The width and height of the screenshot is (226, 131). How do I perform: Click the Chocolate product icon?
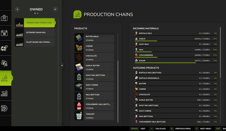79,57
